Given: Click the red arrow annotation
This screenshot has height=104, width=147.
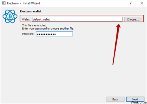Looking at the screenshot, I should pos(116,44).
